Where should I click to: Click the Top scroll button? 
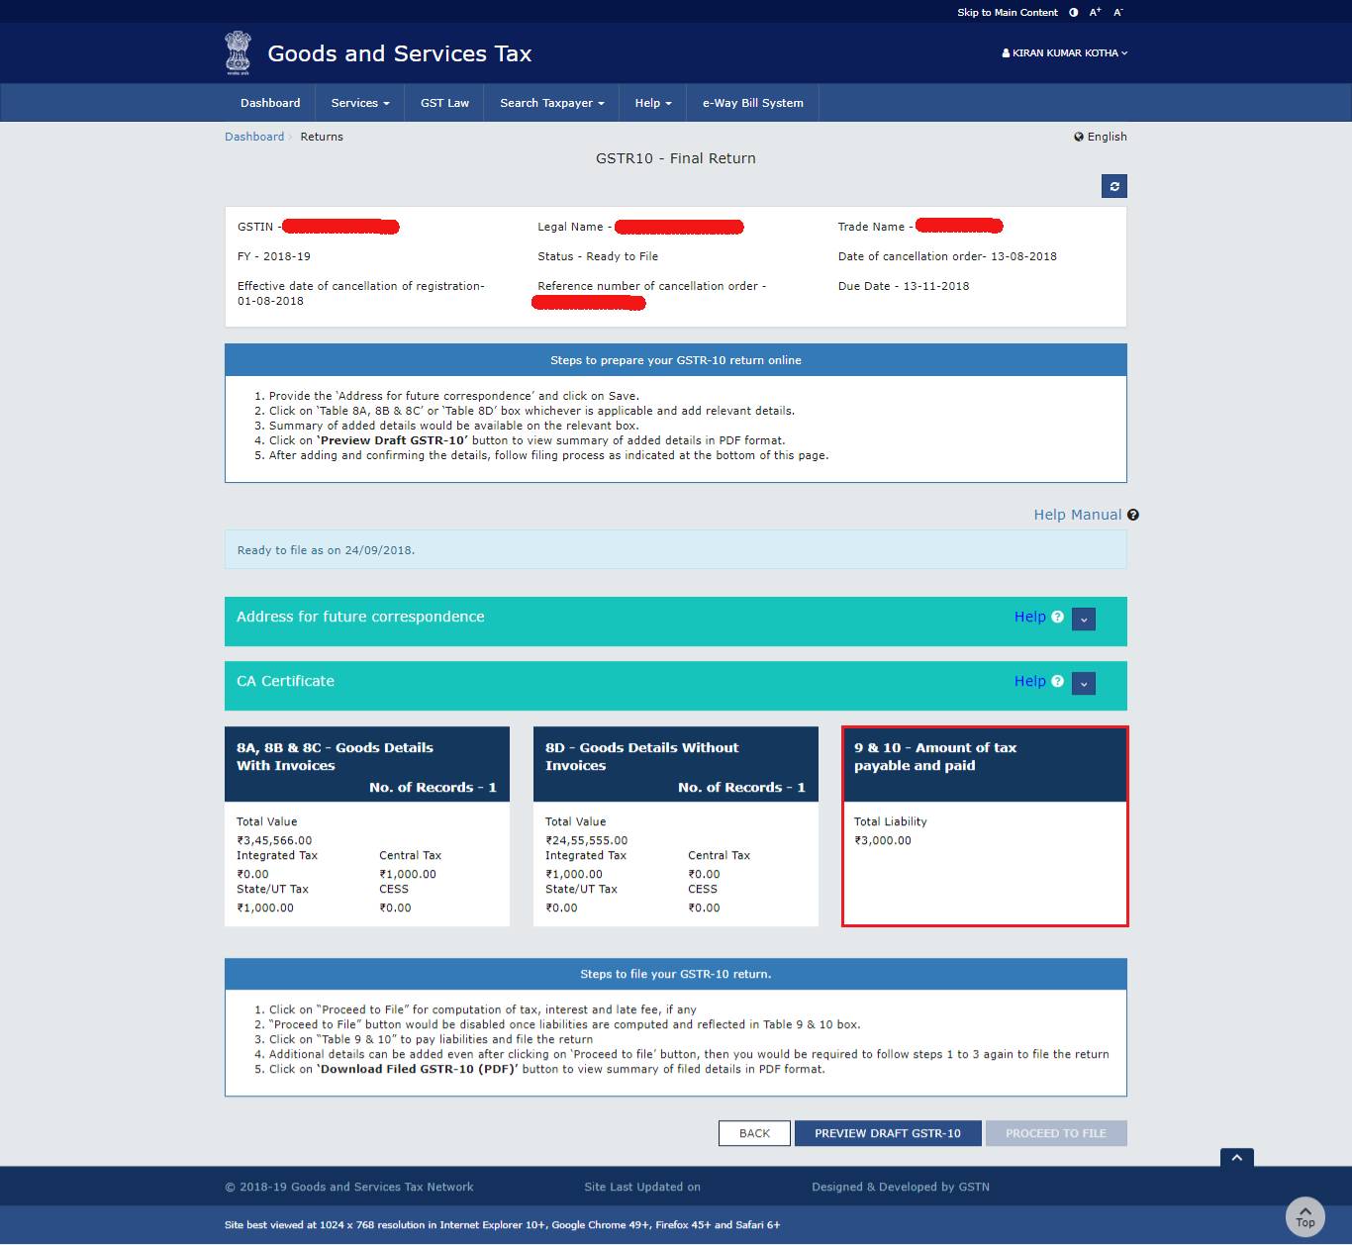(x=1304, y=1217)
